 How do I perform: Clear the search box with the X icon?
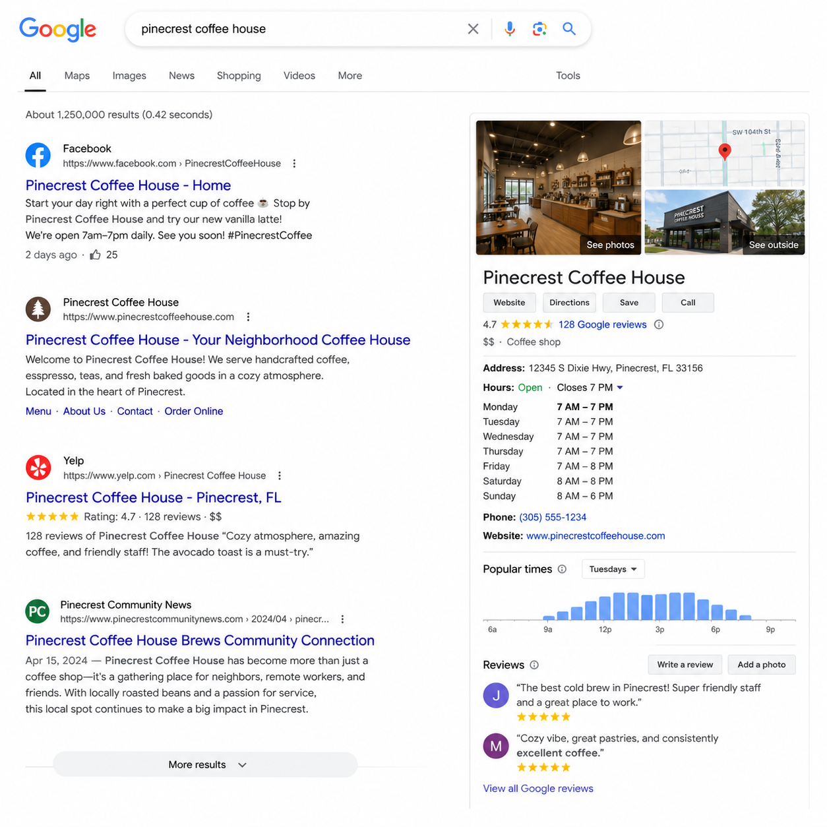pos(473,29)
